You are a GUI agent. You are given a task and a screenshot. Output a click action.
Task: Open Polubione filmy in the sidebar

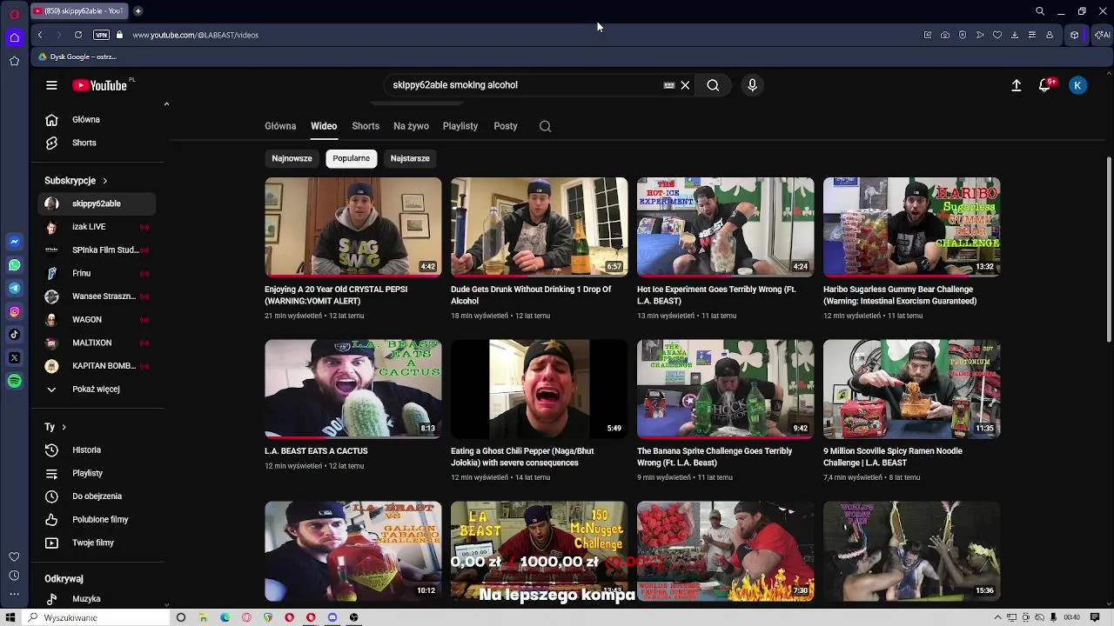[x=97, y=519]
